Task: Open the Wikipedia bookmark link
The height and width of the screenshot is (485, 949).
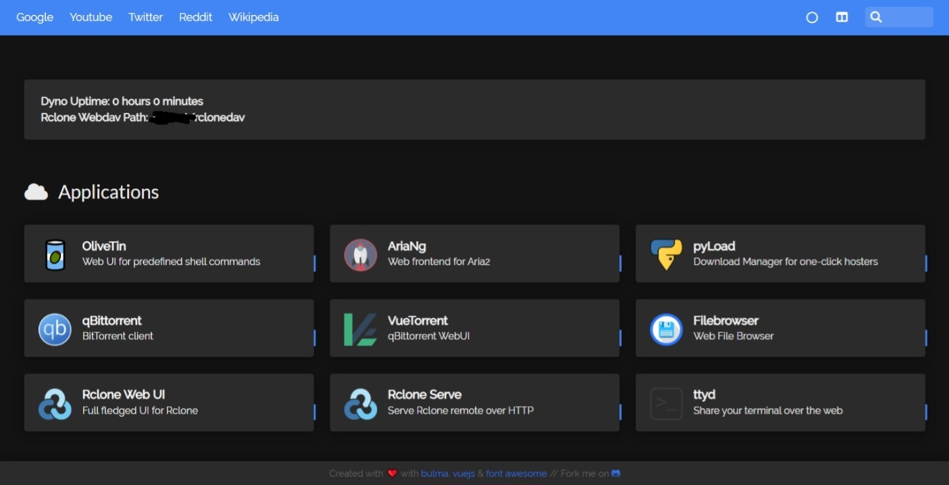Action: [x=254, y=17]
